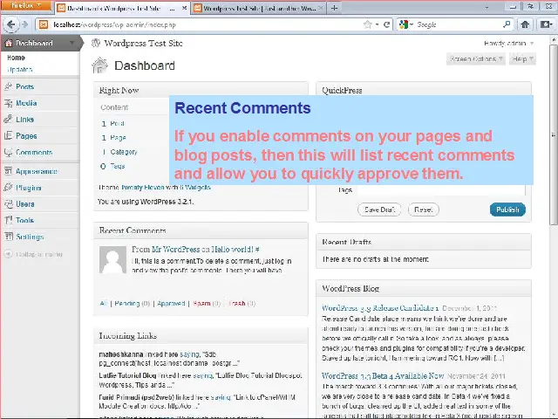
Task: Click the Users icon in the sidebar
Action: click(x=8, y=203)
